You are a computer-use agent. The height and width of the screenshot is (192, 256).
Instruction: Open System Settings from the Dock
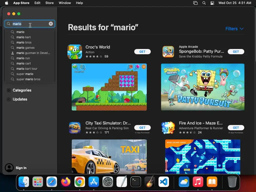point(107,182)
